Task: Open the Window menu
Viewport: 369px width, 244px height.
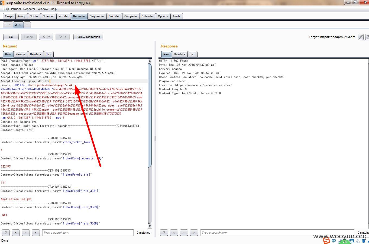Action: click(43, 9)
